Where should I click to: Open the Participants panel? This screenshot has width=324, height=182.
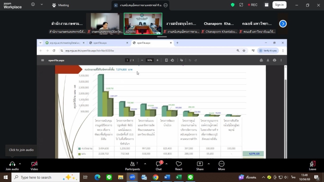click(x=132, y=164)
